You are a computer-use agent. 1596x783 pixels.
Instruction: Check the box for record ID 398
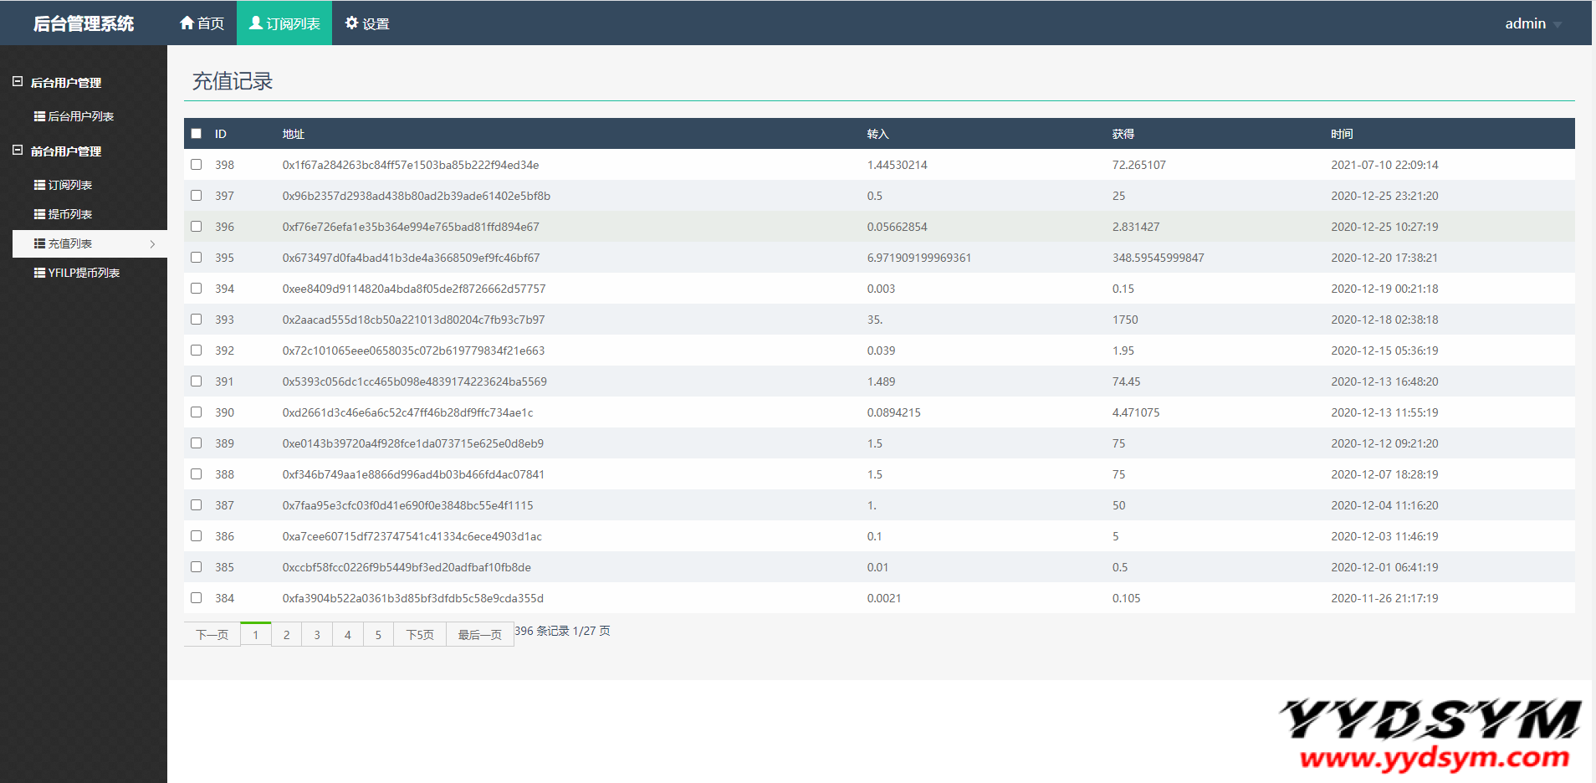(x=197, y=165)
